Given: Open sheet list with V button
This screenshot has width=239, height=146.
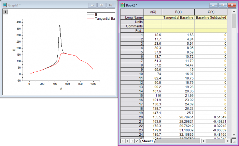Looking at the screenshot, I should pyautogui.click(x=137, y=141).
